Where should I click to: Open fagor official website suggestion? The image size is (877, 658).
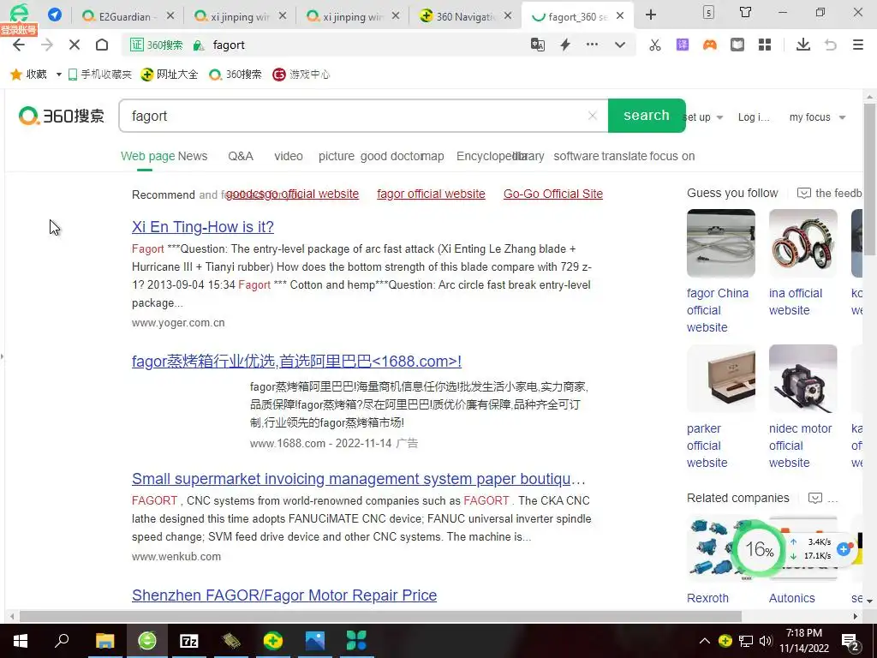431,194
